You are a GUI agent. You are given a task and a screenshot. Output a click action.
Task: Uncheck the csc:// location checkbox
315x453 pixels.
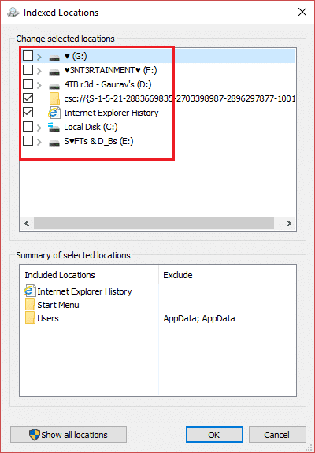(28, 98)
